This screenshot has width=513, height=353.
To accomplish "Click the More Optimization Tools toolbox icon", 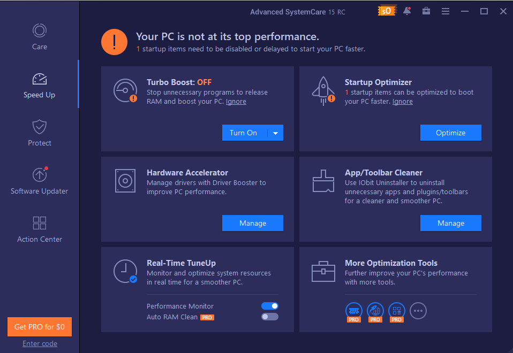I will pyautogui.click(x=323, y=271).
